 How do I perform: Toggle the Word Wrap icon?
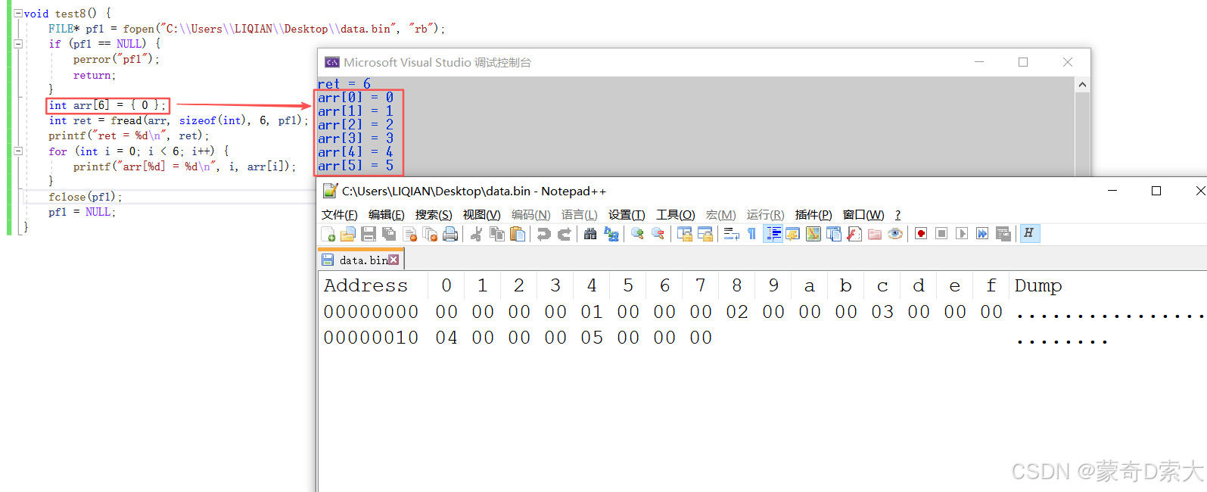[731, 234]
